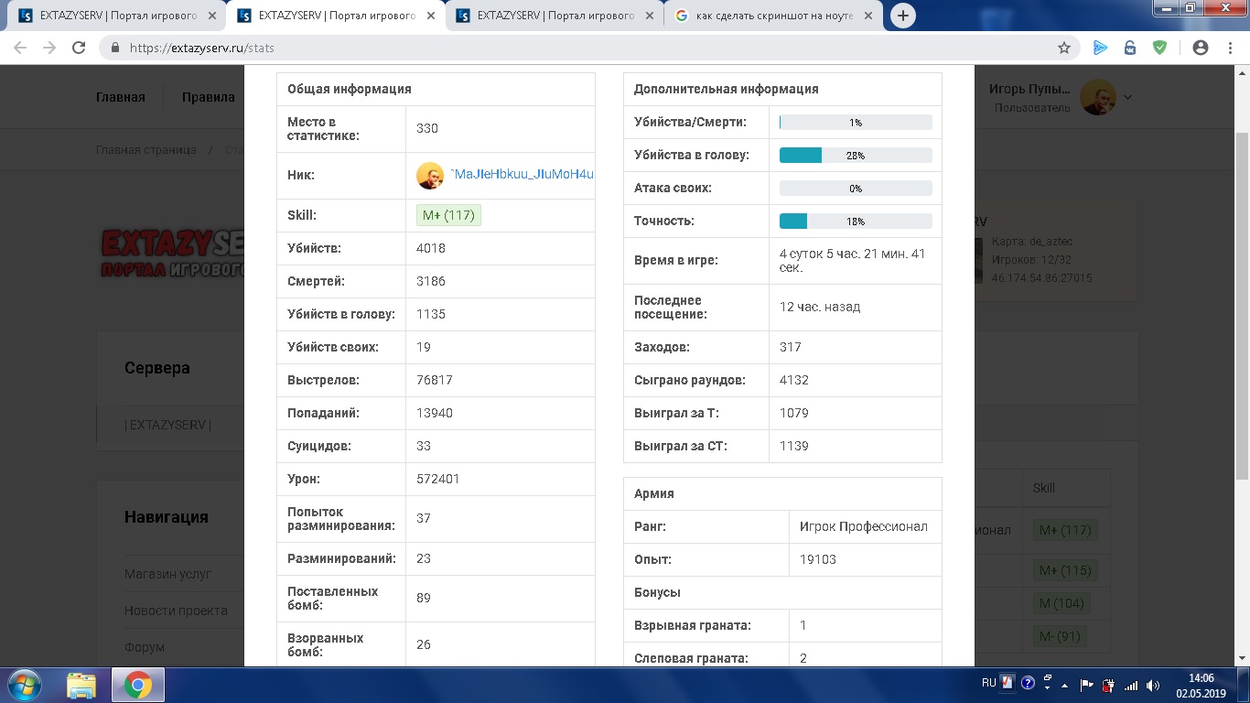
Task: Go to the Магазин услуг link
Action: point(167,574)
